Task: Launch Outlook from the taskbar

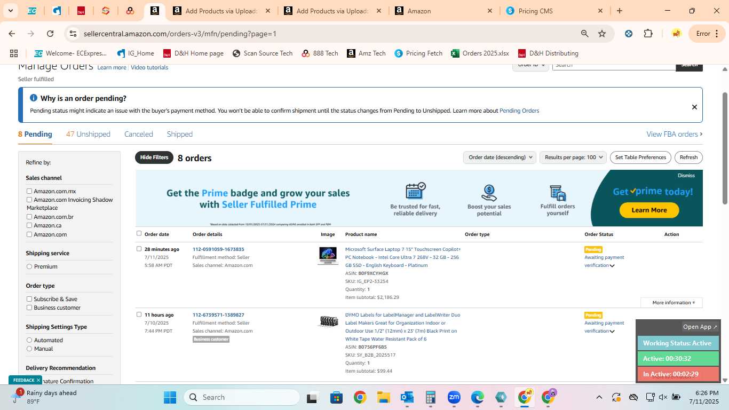Action: coord(407,397)
